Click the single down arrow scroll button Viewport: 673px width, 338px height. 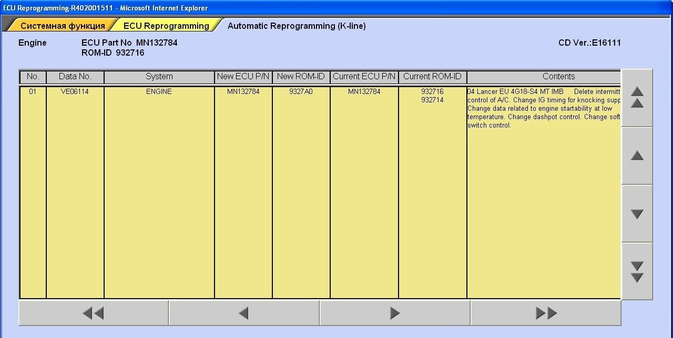coord(637,214)
